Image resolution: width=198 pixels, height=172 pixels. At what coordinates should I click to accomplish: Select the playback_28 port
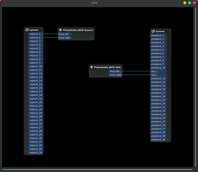pyautogui.click(x=159, y=132)
